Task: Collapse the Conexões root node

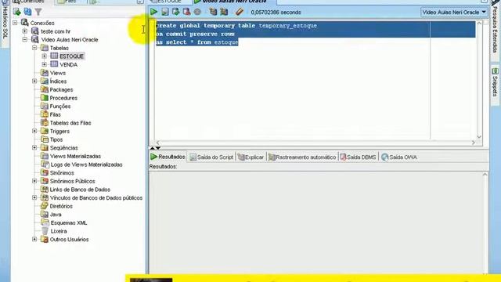Action: [x=15, y=23]
